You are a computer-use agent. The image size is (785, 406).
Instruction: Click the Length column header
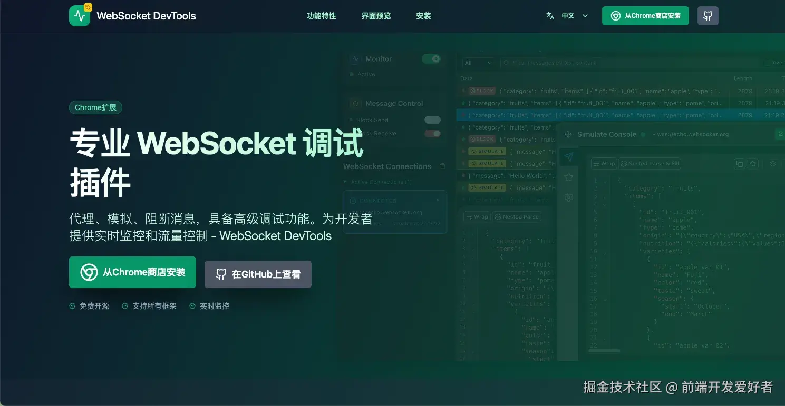(x=743, y=78)
